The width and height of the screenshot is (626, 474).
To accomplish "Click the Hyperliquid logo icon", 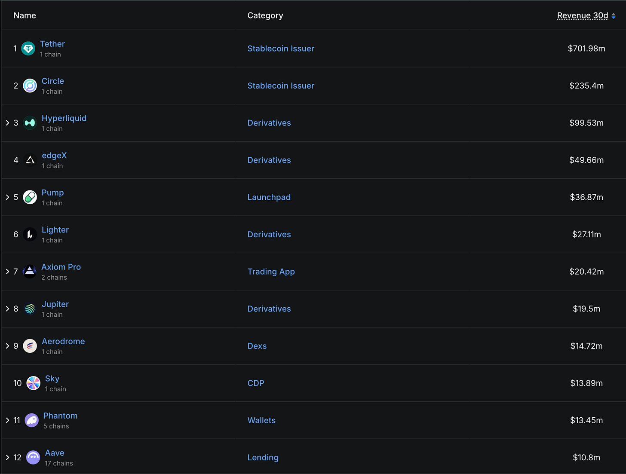I will click(30, 123).
